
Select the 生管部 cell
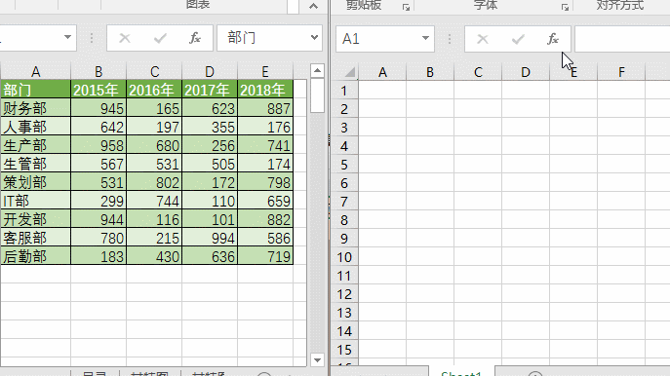click(x=35, y=164)
